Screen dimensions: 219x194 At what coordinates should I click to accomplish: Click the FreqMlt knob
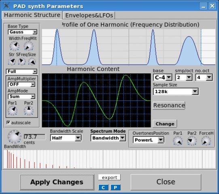tap(29, 46)
